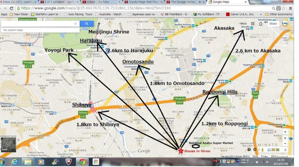Expand the imagery panel chevron
299x167 pixels.
(x=285, y=150)
